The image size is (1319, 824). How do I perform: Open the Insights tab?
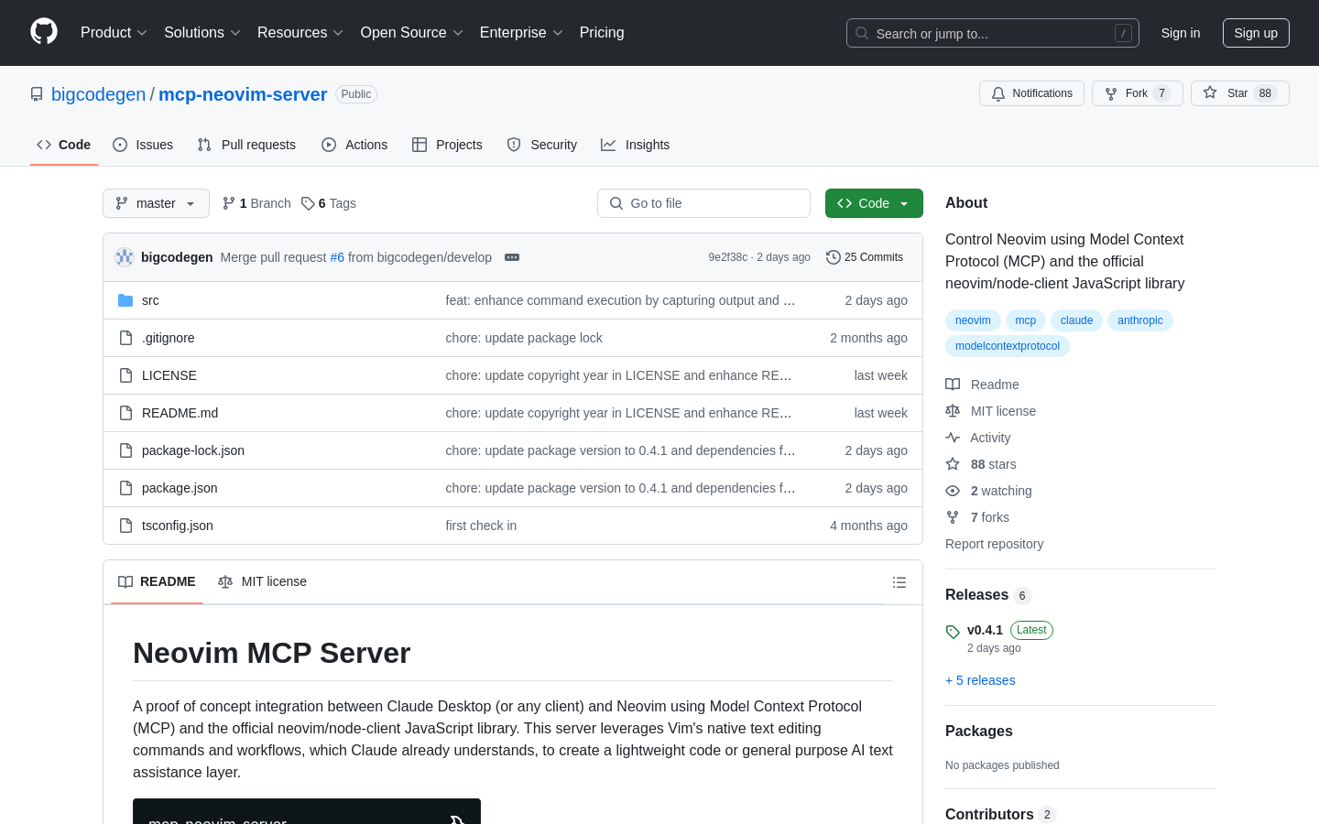point(636,145)
